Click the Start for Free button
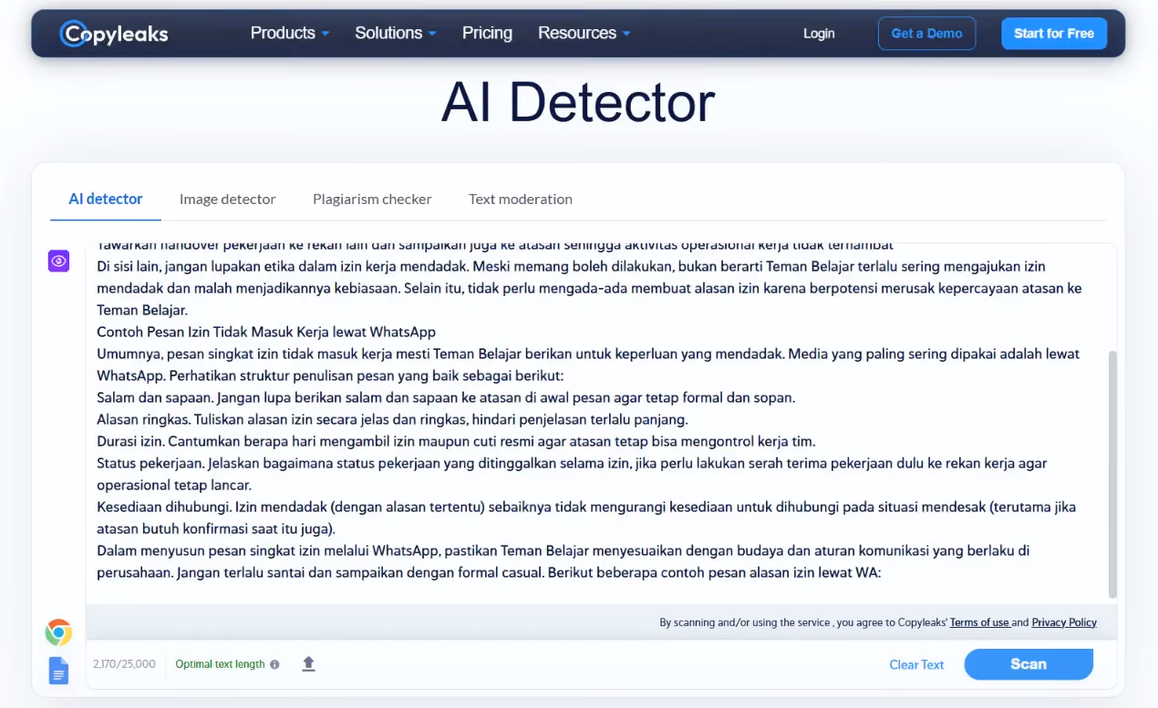Viewport: 1158px width, 708px height. click(x=1054, y=34)
